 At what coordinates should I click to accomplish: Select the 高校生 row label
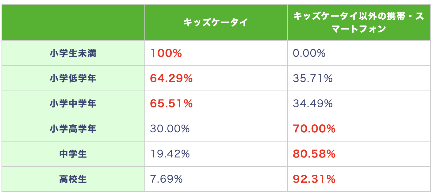[73, 179]
